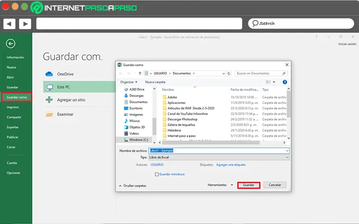Refresh the Documentos folder listing

coord(229,73)
